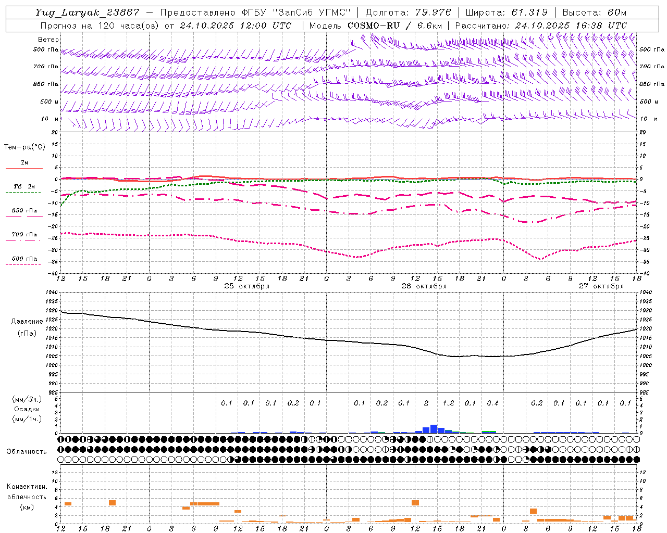Click the 'Высота: 60м' header entry

click(594, 12)
